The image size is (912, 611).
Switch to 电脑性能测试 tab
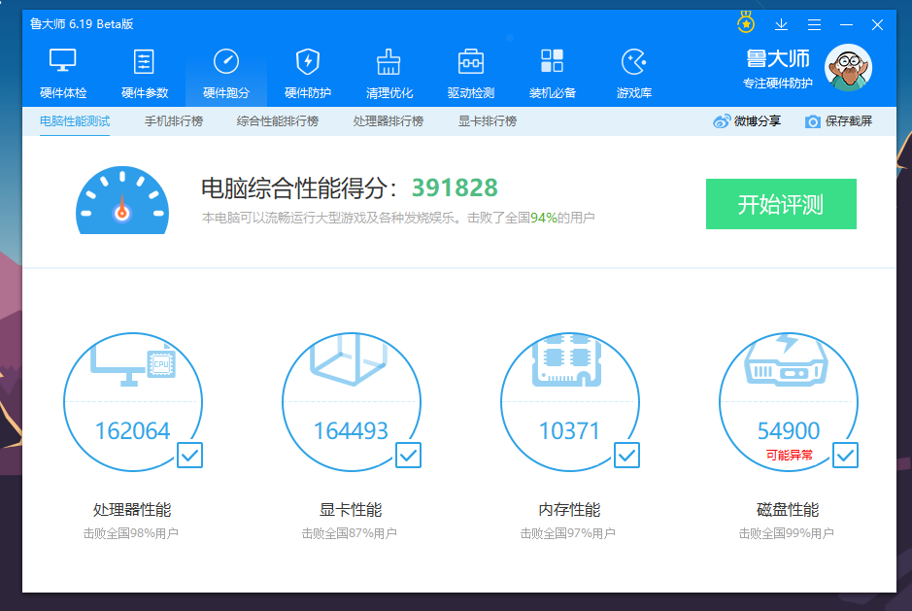(75, 121)
